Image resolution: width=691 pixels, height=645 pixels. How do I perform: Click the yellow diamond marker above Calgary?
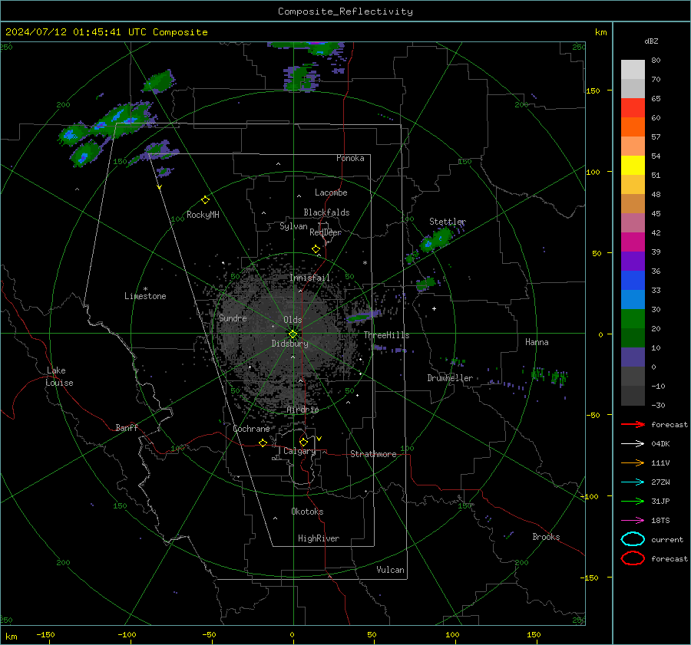pos(303,442)
